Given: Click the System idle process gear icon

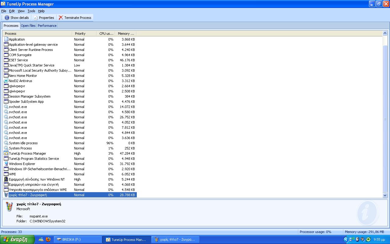Looking at the screenshot, I should (x=6, y=143).
